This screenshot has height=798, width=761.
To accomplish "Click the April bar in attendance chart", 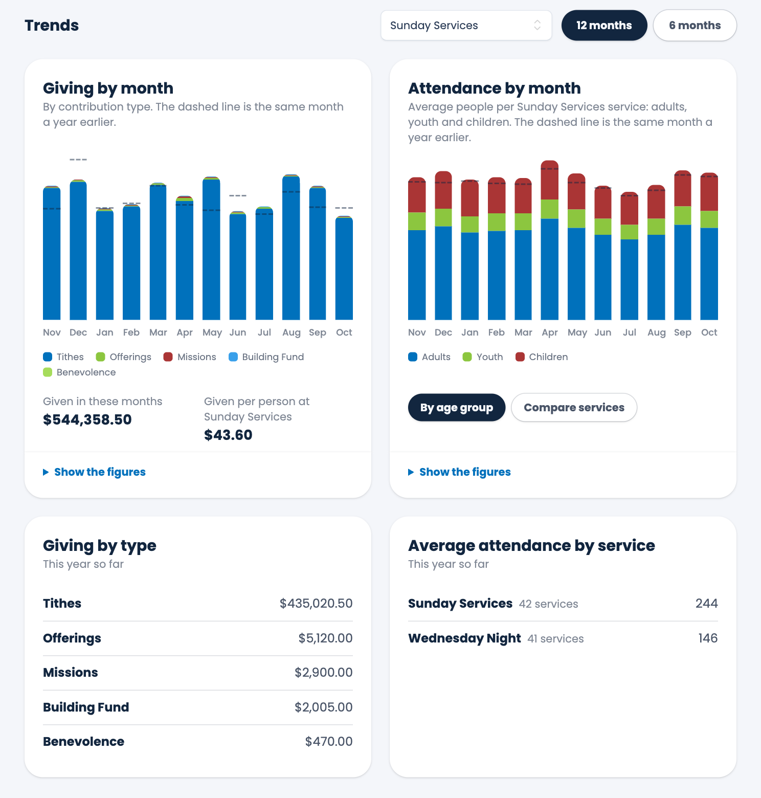I will (x=550, y=240).
